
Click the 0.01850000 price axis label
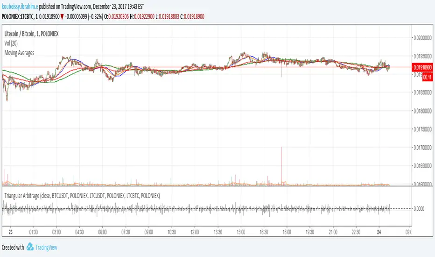coord(422,93)
